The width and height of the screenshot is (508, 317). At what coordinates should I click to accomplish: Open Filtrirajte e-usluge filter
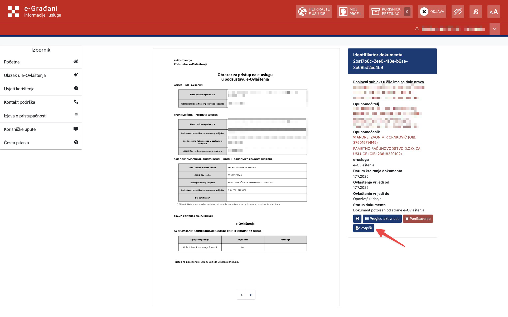pos(314,12)
